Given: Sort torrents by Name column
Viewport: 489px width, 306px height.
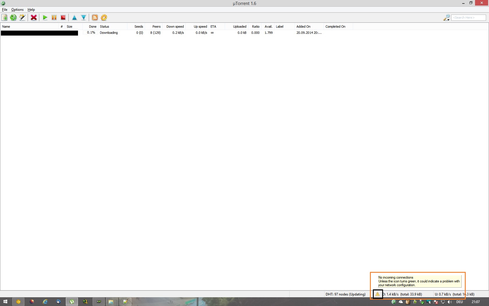Looking at the screenshot, I should coord(29,27).
